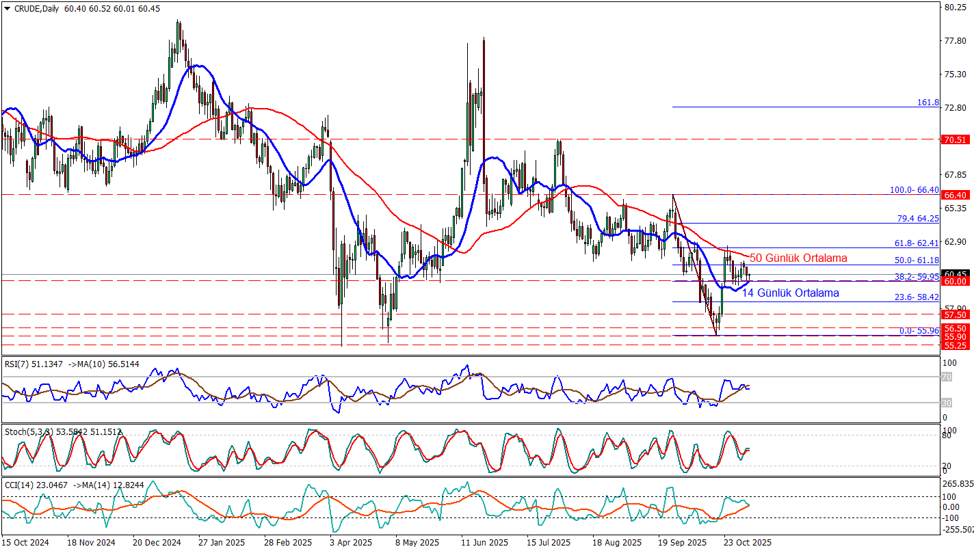This screenshot has height=551, width=974.
Task: Select the 23.6- 58.42 Fibonacci level label
Action: [x=917, y=297]
